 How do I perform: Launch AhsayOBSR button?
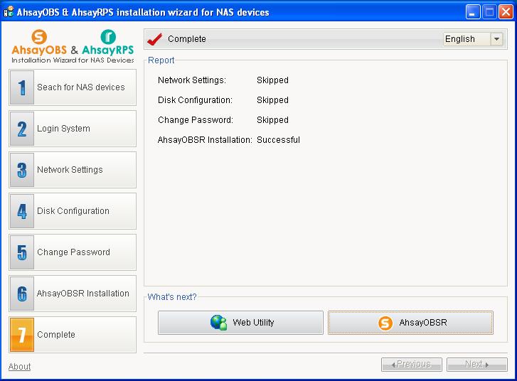pos(410,322)
